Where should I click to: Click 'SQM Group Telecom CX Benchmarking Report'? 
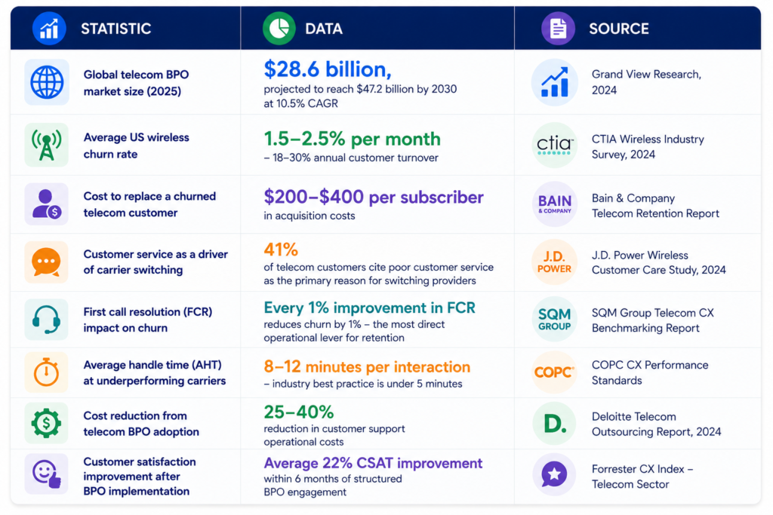653,320
